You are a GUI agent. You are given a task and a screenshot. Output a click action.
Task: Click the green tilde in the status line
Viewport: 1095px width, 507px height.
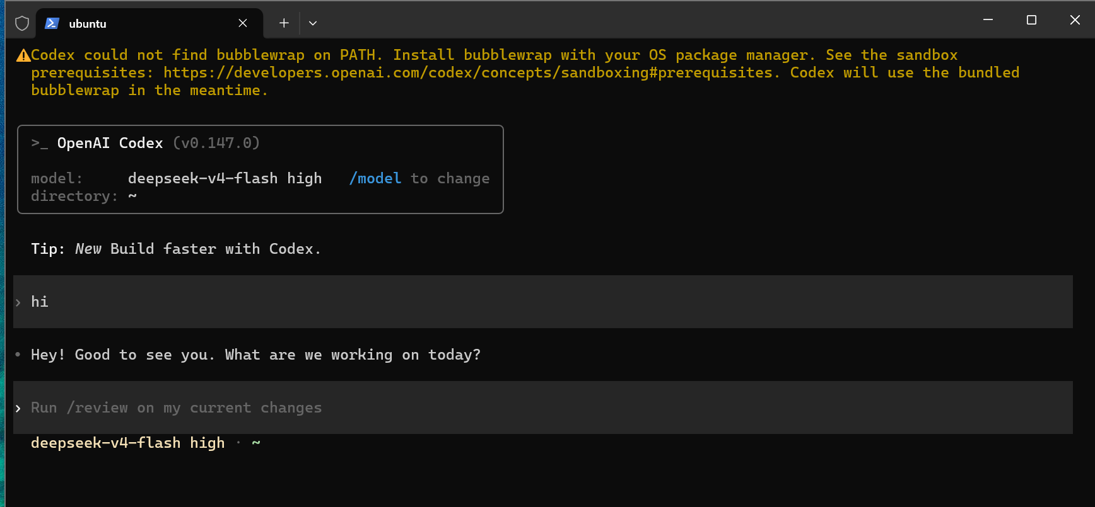tap(256, 443)
